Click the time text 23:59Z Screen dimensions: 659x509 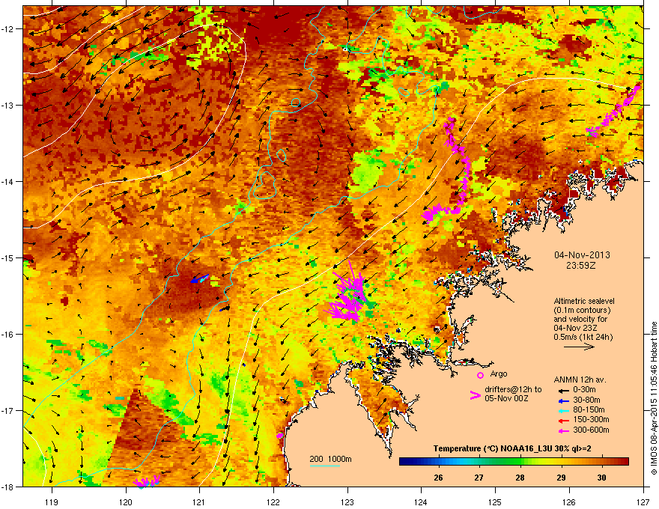[x=581, y=266]
